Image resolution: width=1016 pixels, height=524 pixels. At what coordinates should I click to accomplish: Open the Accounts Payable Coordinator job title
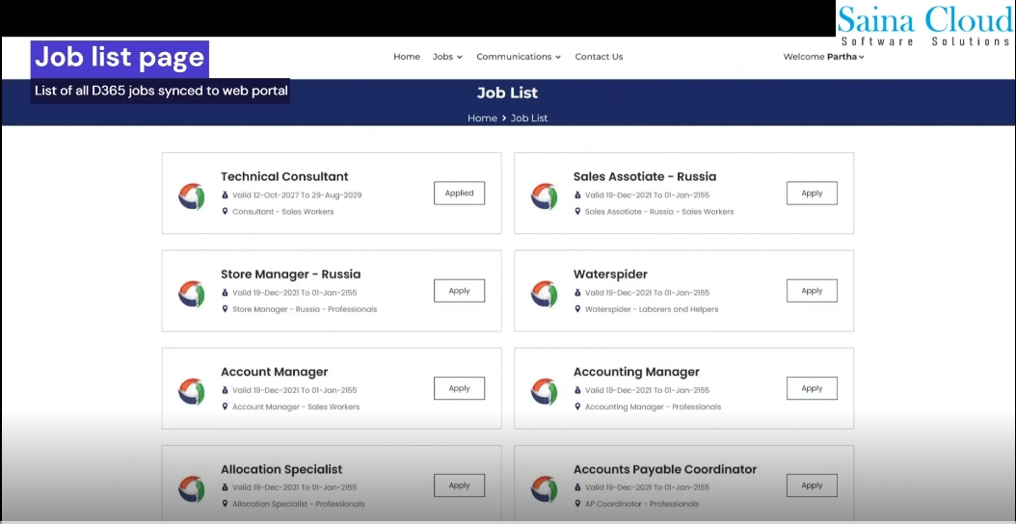665,470
